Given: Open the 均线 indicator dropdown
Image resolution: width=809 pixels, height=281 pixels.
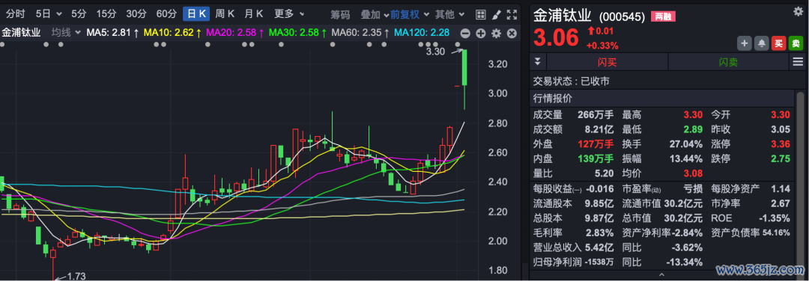Looking at the screenshot, I should tap(66, 33).
